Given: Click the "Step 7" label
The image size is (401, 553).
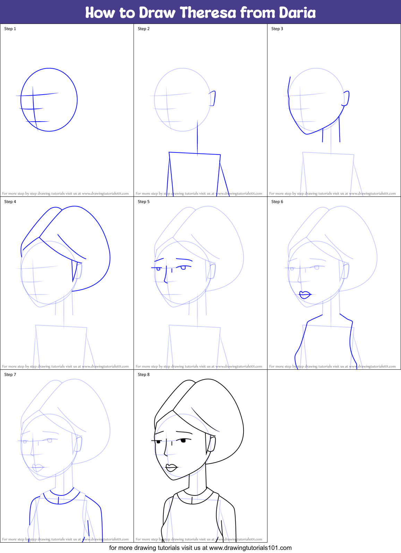Looking at the screenshot, I should pyautogui.click(x=10, y=375).
